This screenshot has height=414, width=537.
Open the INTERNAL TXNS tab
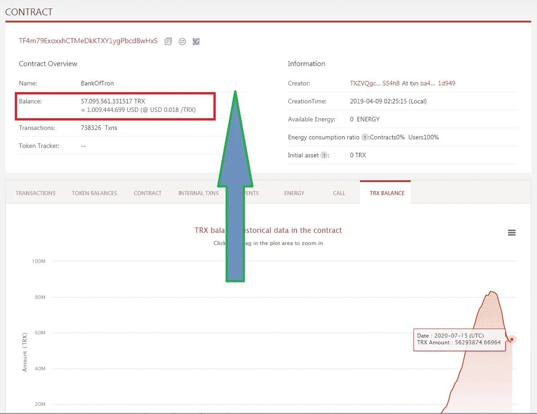click(x=198, y=193)
